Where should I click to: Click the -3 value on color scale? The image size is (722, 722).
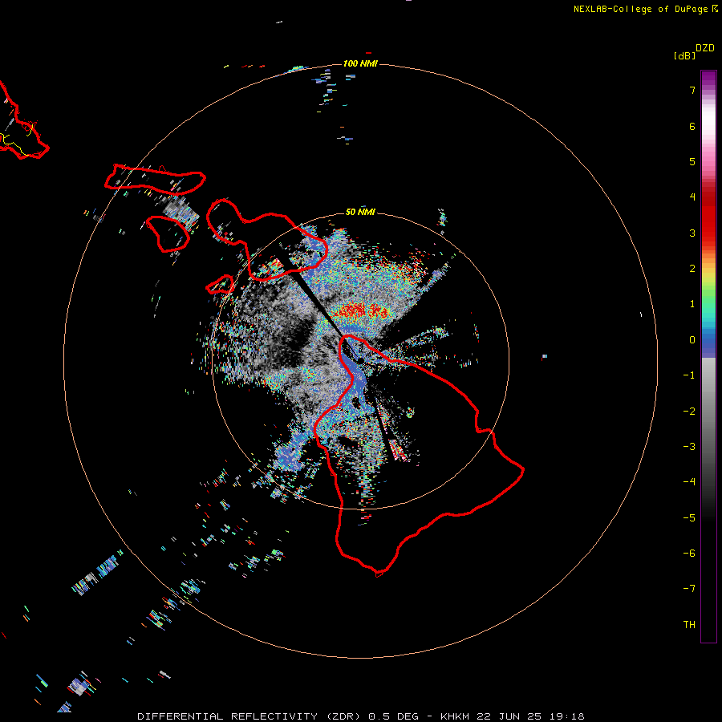coord(689,447)
